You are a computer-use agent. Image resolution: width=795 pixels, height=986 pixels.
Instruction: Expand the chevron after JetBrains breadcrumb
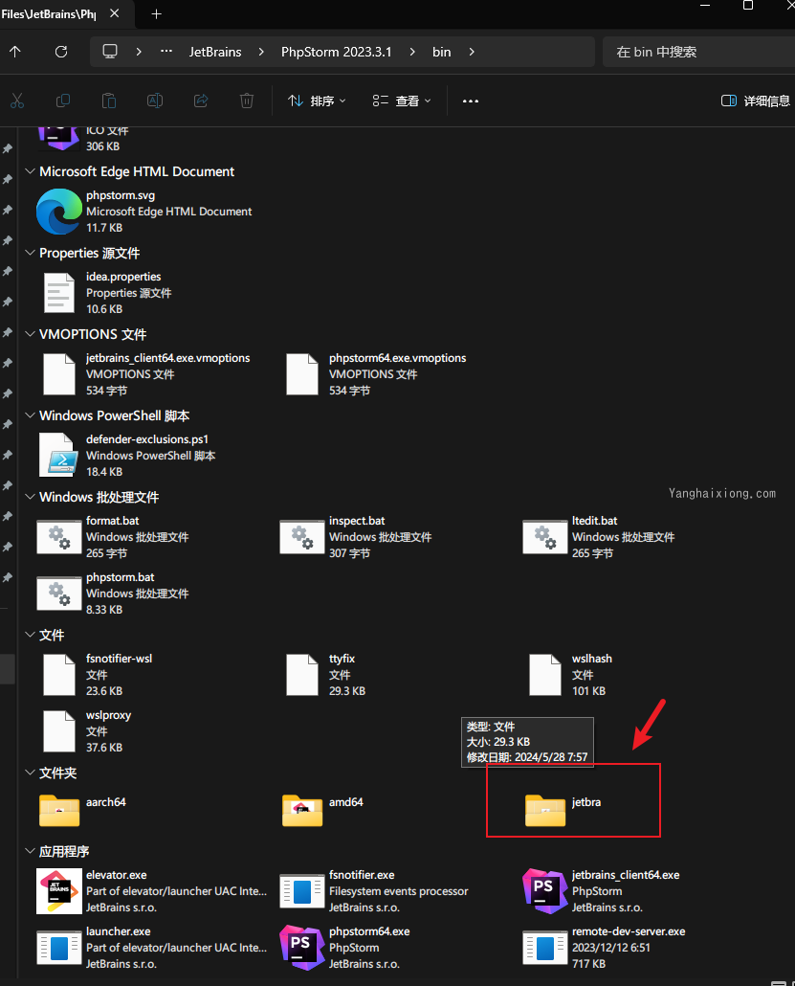(261, 52)
